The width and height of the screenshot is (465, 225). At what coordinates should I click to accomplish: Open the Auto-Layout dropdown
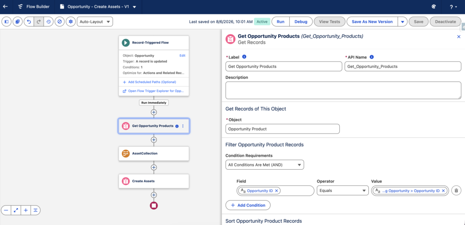[x=95, y=22]
